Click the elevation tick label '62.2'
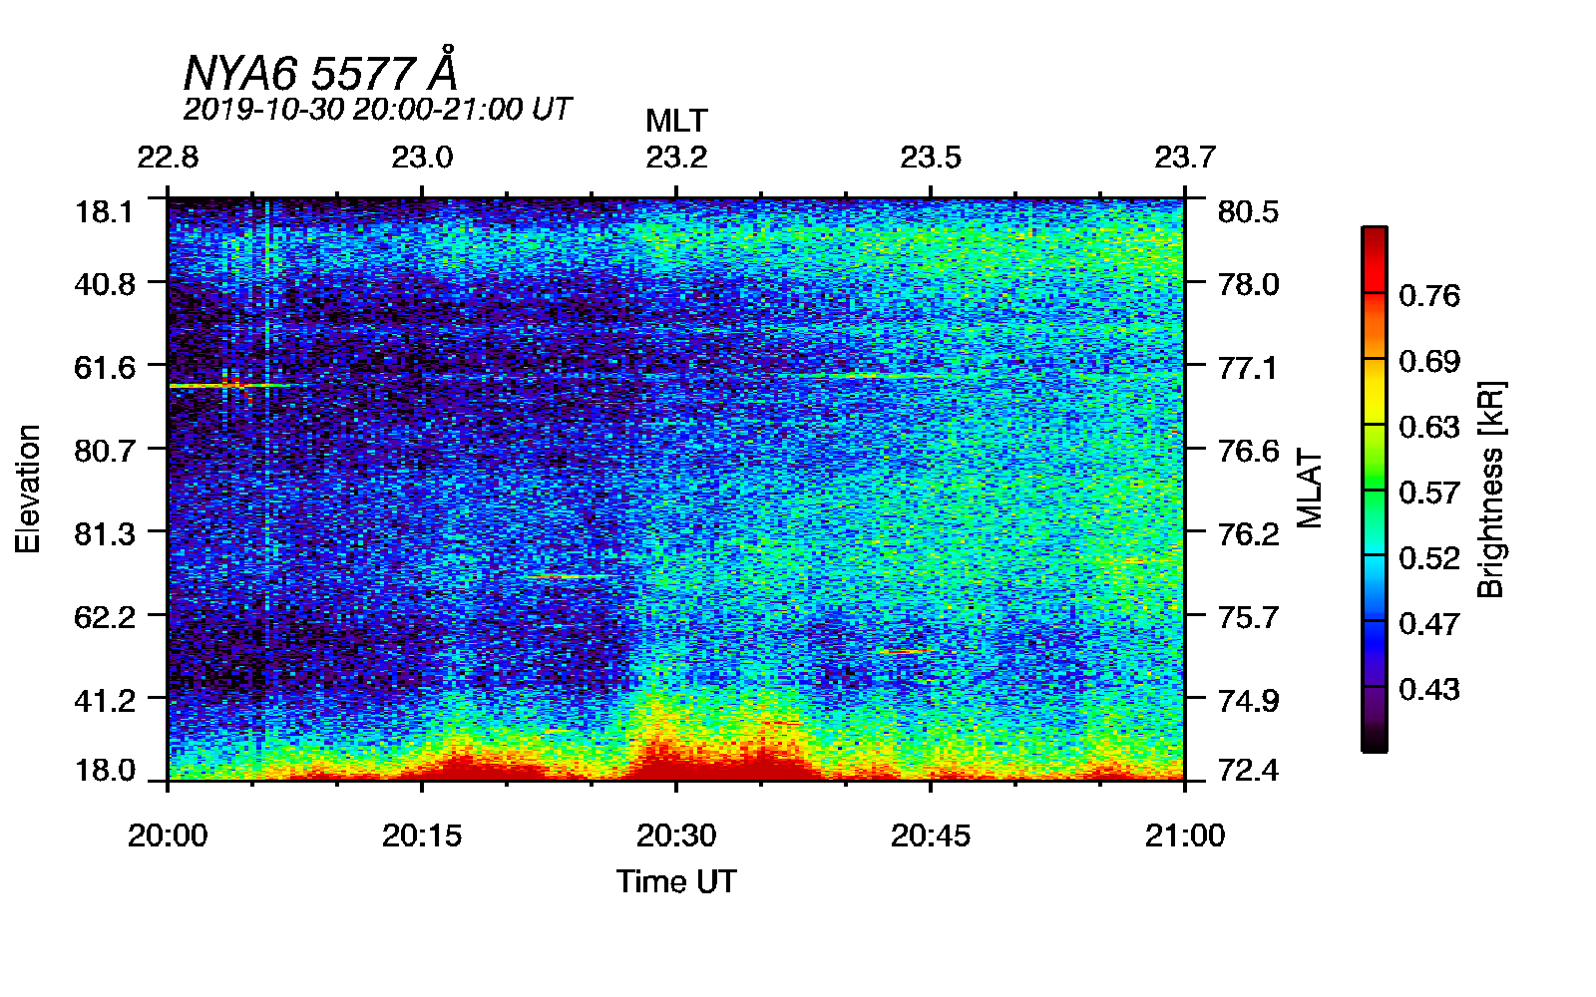The height and width of the screenshot is (997, 1596). [x=104, y=617]
